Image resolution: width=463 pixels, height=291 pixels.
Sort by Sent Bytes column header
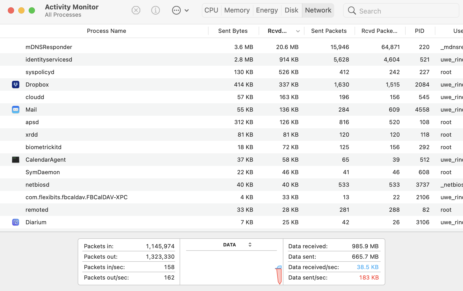233,31
